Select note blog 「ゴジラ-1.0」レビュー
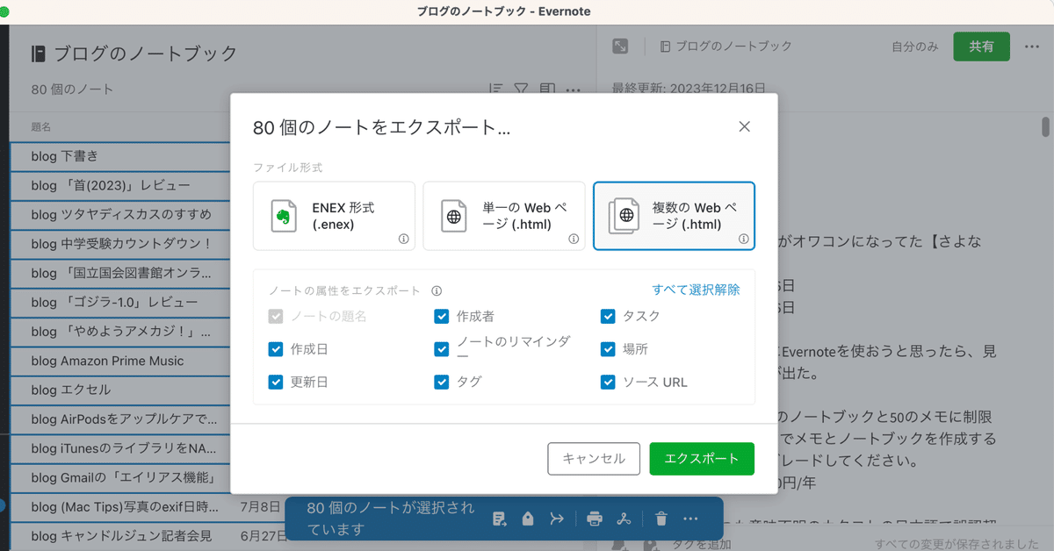 [120, 303]
